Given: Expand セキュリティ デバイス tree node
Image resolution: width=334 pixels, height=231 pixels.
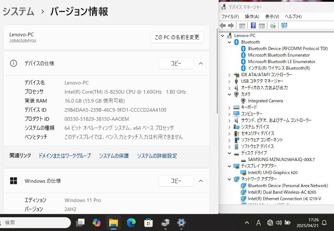Looking at the screenshot, I should (230, 133).
